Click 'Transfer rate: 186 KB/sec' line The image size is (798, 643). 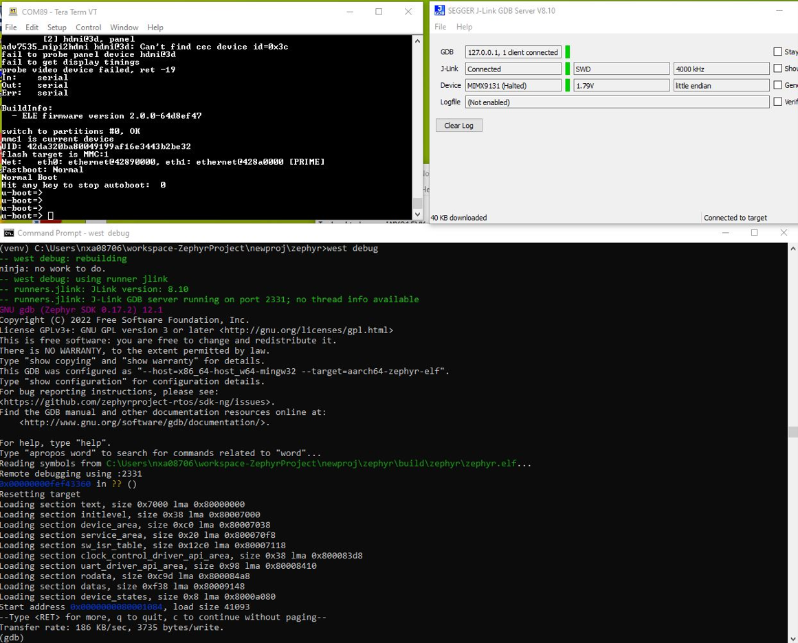(111, 627)
